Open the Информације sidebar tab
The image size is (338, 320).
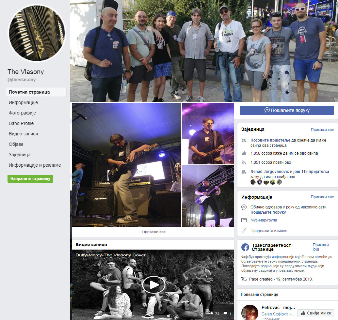coord(23,102)
